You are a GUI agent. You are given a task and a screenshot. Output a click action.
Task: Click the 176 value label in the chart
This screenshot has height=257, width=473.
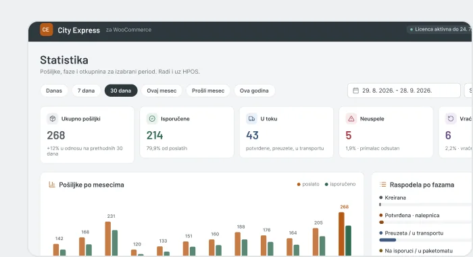pos(267,230)
